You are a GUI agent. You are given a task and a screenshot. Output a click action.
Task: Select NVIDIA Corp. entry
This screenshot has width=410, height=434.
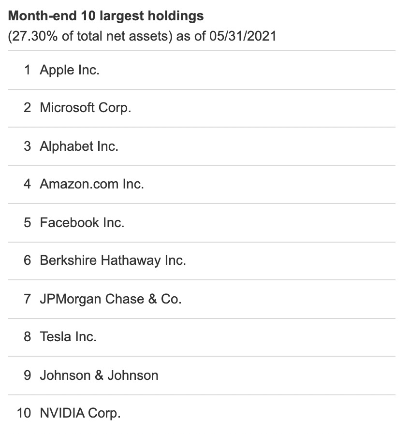coord(80,413)
